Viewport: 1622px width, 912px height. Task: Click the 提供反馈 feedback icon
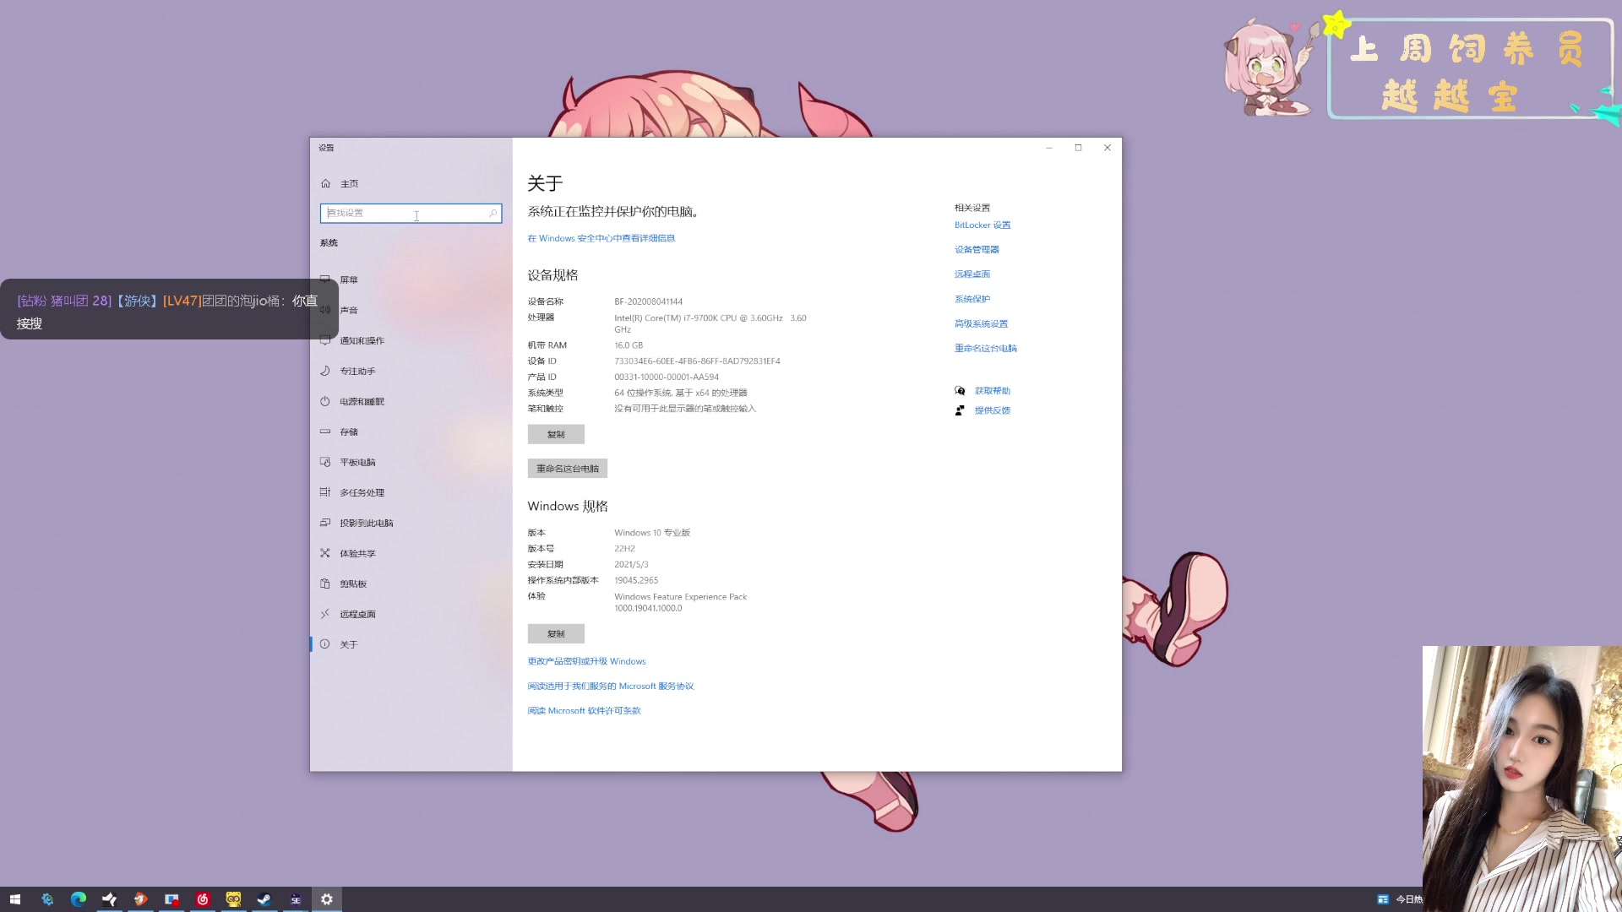(x=960, y=410)
